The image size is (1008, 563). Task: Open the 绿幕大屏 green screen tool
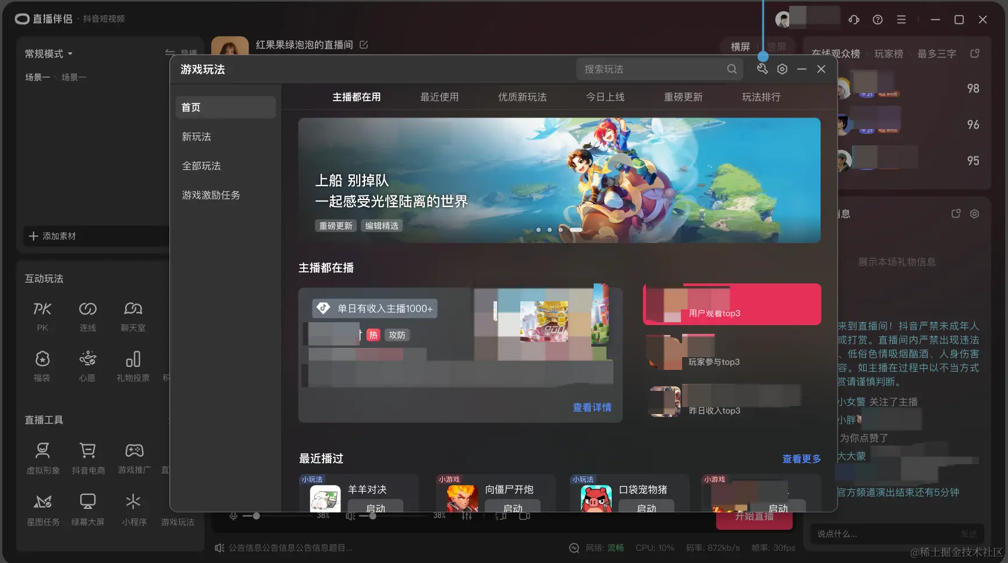tap(88, 501)
